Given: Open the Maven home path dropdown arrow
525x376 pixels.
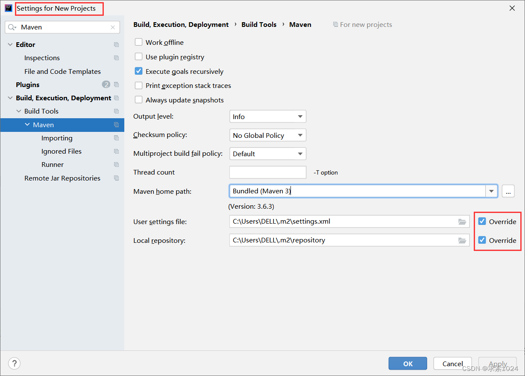Looking at the screenshot, I should 491,191.
